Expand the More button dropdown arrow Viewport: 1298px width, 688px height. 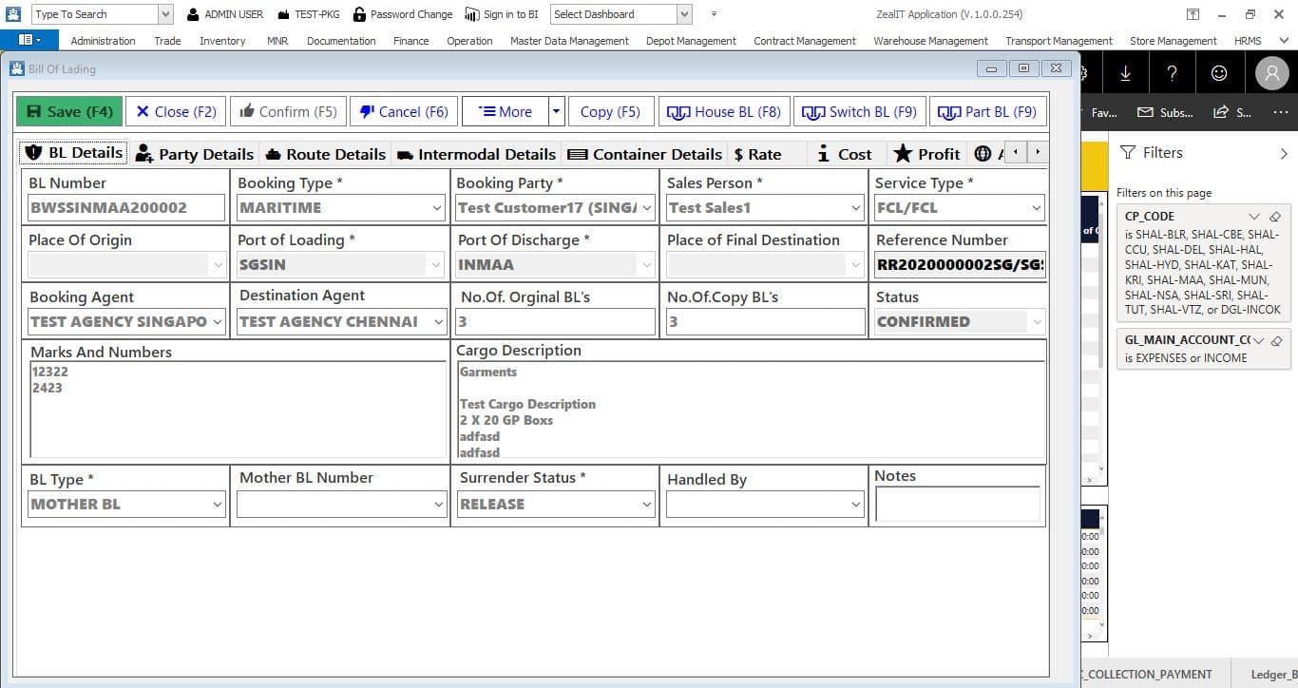tap(556, 111)
